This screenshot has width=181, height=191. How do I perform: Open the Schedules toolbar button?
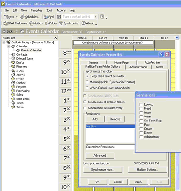pos(30,17)
